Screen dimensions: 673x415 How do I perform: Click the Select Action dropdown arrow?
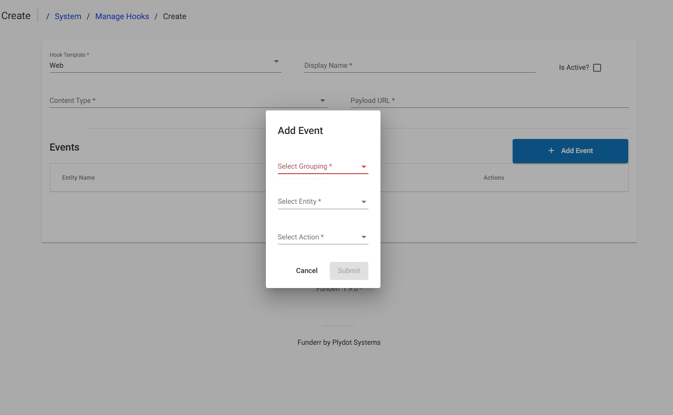pyautogui.click(x=364, y=237)
